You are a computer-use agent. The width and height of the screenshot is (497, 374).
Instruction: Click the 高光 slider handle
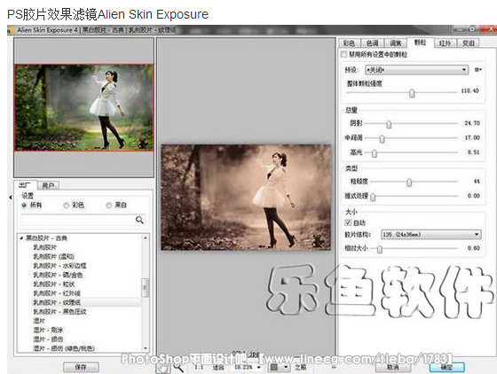click(375, 153)
